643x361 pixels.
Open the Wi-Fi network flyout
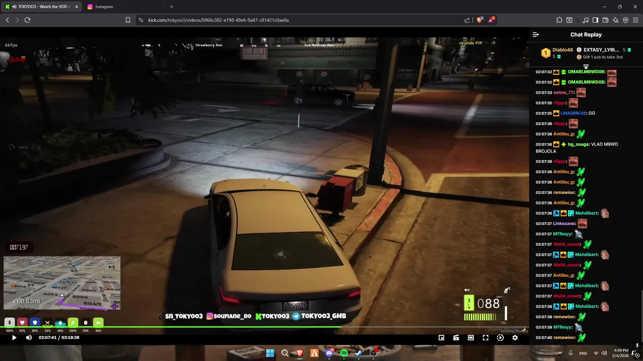coord(596,353)
